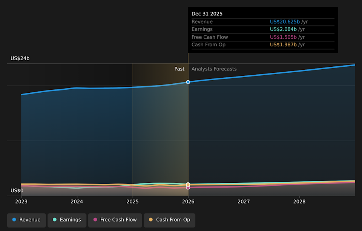Image resolution: width=362 pixels, height=231 pixels.
Task: Switch to the Past section of the chart
Action: 179,69
